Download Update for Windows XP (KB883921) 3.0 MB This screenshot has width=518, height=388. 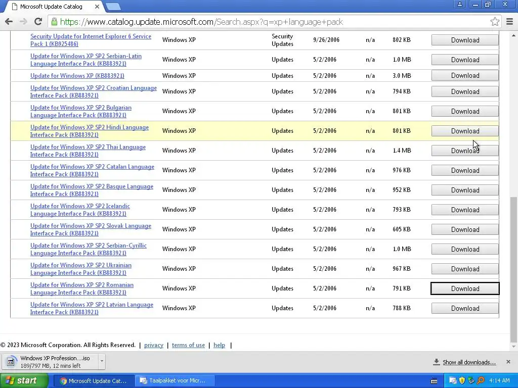[465, 76]
